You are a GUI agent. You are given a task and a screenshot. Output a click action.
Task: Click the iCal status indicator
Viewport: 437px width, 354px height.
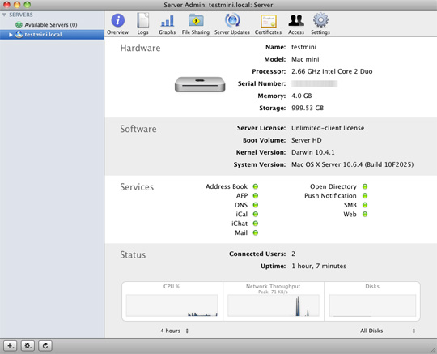click(255, 214)
